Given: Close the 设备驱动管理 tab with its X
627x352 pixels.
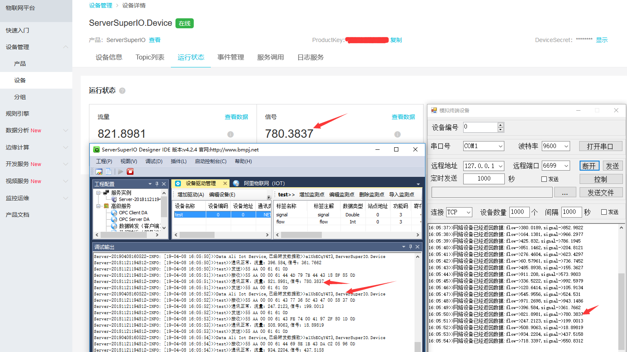Looking at the screenshot, I should pyautogui.click(x=225, y=183).
